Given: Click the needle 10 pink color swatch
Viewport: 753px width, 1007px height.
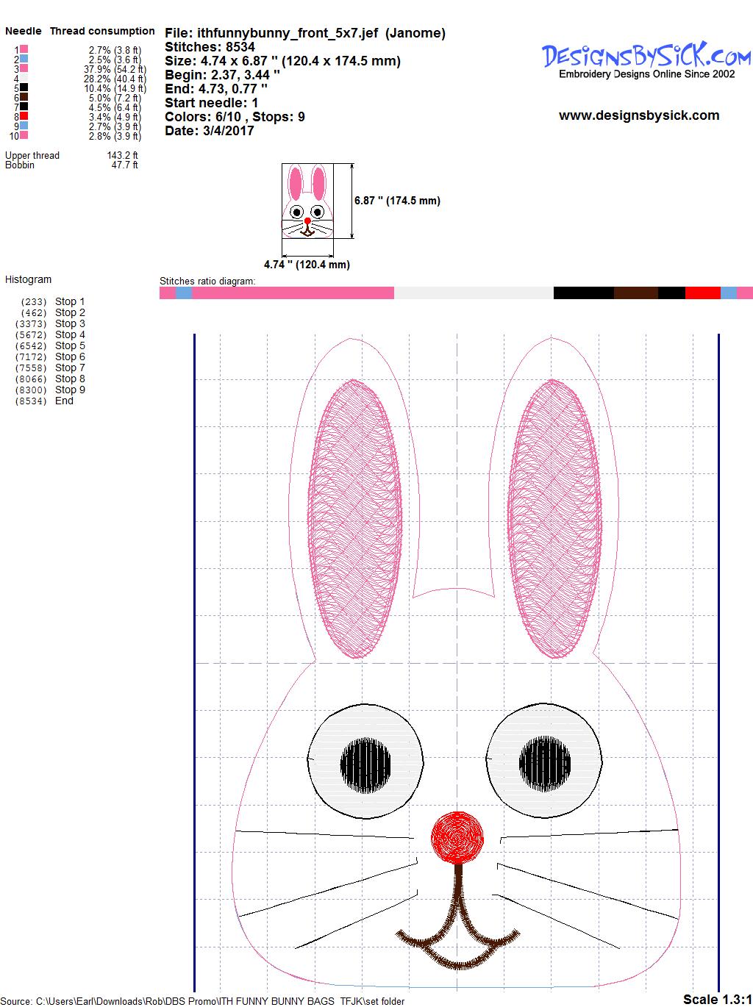Looking at the screenshot, I should 24,135.
